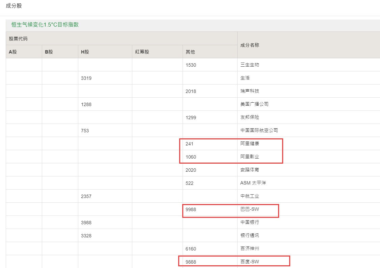Image resolution: width=380 pixels, height=268 pixels.
Task: Click the 其他 column header
Action: pyautogui.click(x=190, y=52)
